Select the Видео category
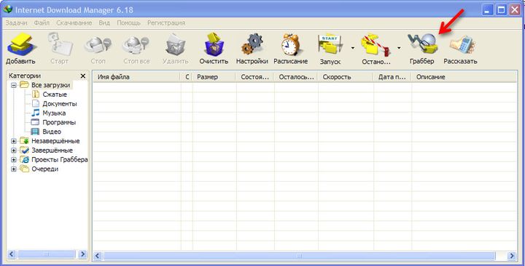Image resolution: width=525 pixels, height=266 pixels. click(x=52, y=132)
